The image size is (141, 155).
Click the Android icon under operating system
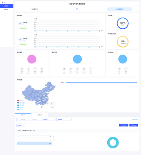[64, 69]
